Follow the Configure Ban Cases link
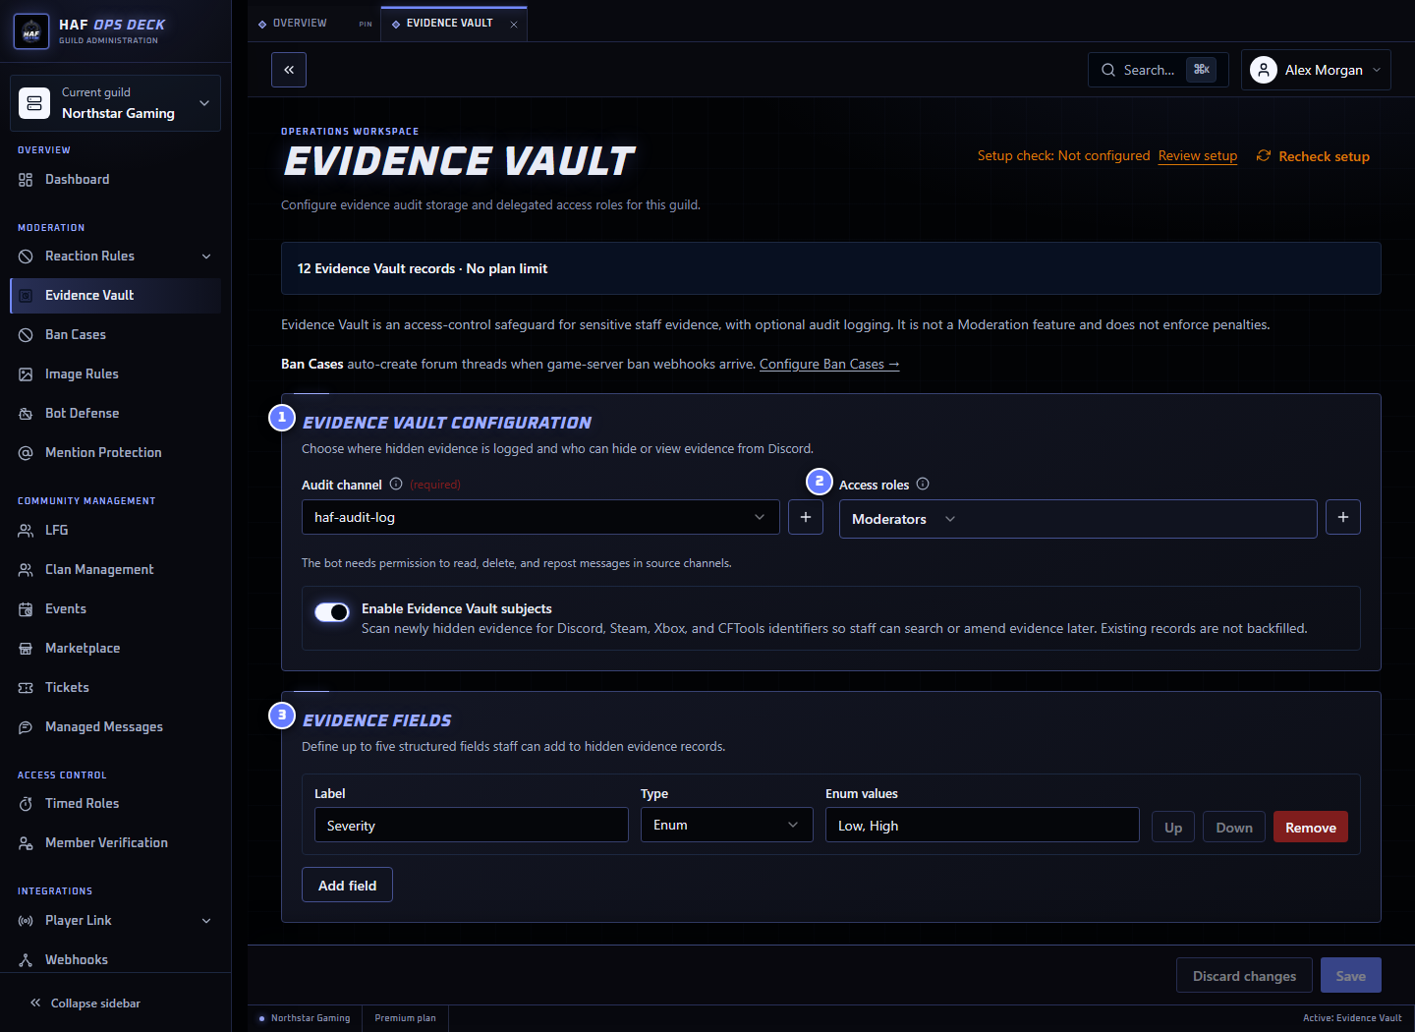 pyautogui.click(x=829, y=364)
